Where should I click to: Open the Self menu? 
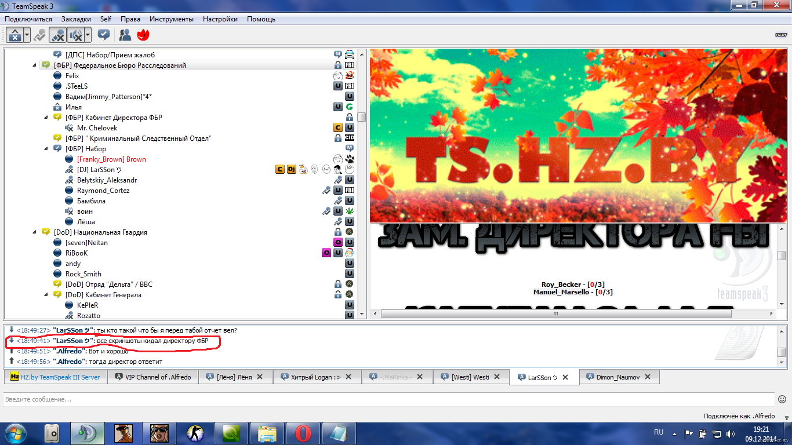pyautogui.click(x=106, y=19)
